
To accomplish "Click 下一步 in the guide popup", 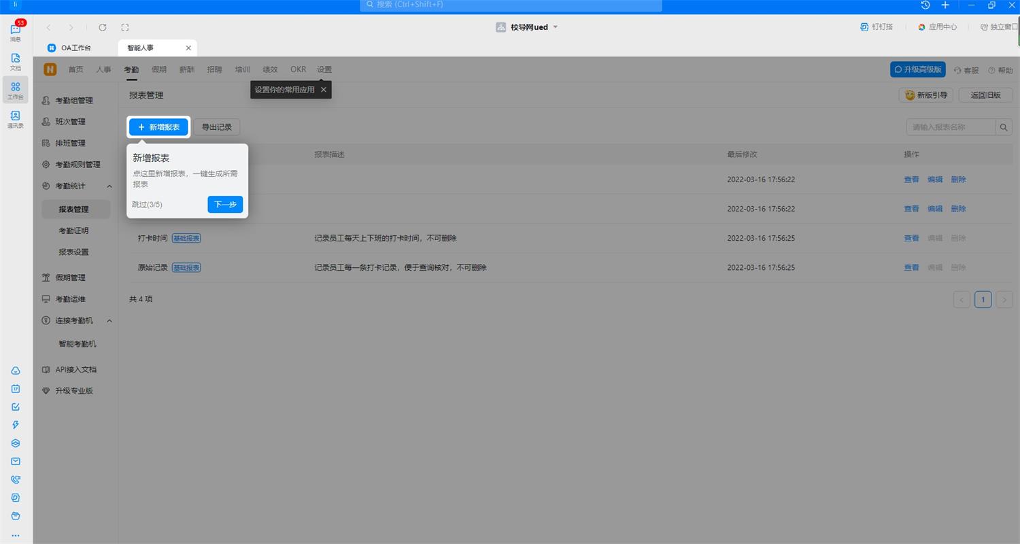I will click(x=225, y=205).
